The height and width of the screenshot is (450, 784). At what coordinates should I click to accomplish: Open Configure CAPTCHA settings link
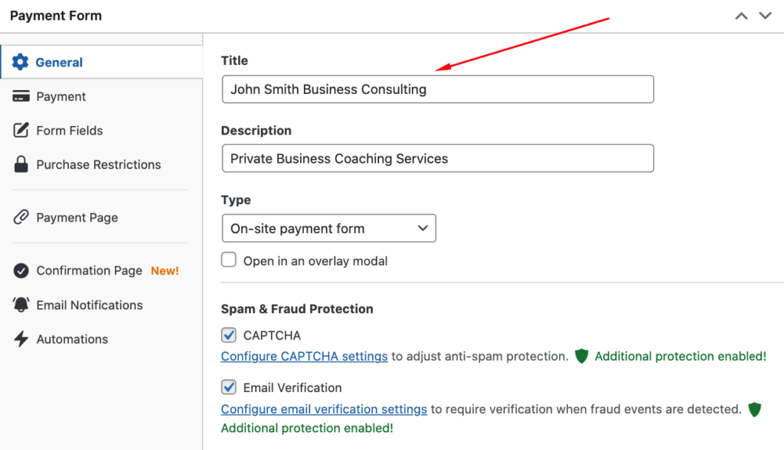(304, 356)
